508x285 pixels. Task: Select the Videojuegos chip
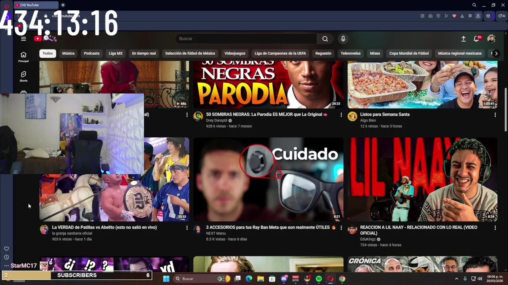(x=235, y=53)
